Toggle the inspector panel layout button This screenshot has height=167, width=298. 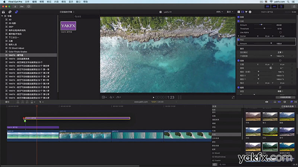coord(281,6)
